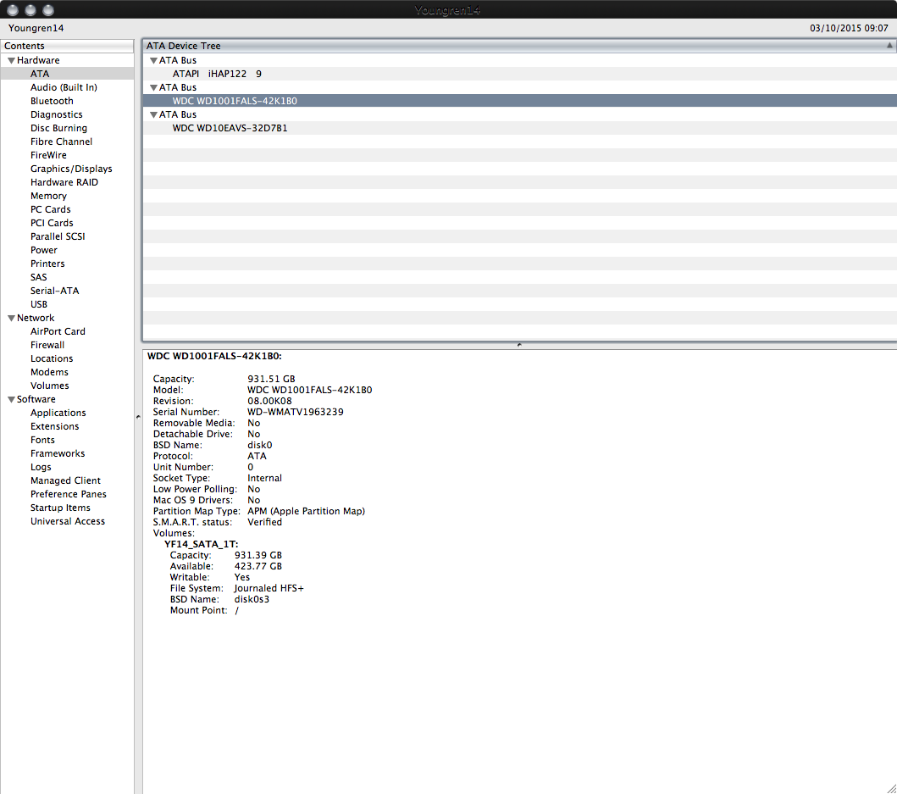Image resolution: width=897 pixels, height=794 pixels.
Task: Click the YF14_SATA_1T volume name
Action: tap(202, 544)
